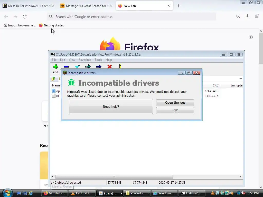Click Show Desktop icon in quick launch
263x197 pixels.
(x=18, y=193)
